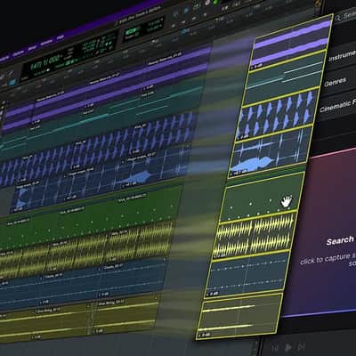The width and height of the screenshot is (356, 356).
Task: Click the search field with magnifier icon
Action: tap(345, 17)
